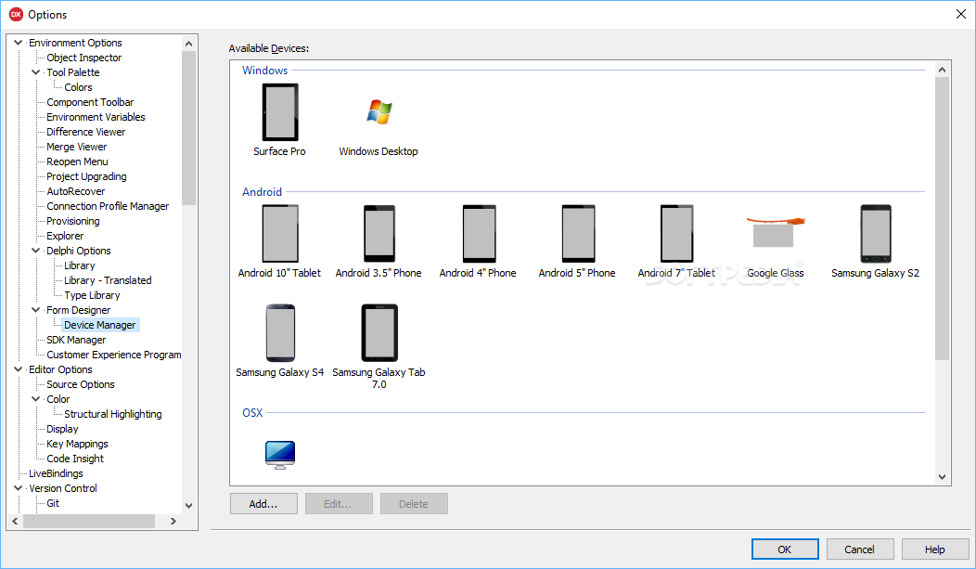Open Reopen Menu settings

point(77,162)
